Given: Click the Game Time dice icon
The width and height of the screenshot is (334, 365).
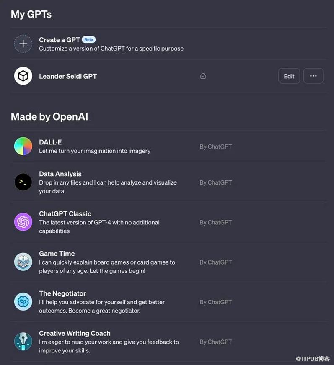Looking at the screenshot, I should 23,262.
